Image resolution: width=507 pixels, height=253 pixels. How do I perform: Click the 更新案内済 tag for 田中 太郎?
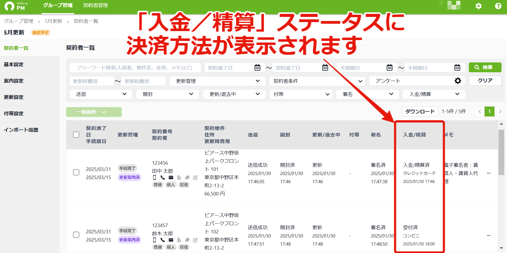pyautogui.click(x=129, y=177)
